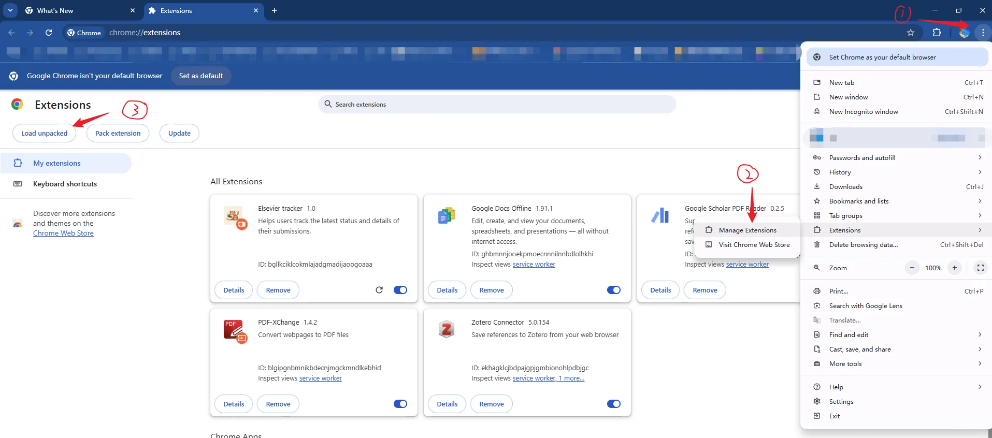Open Details for Zotero Connector
This screenshot has height=438, width=992.
[447, 404]
